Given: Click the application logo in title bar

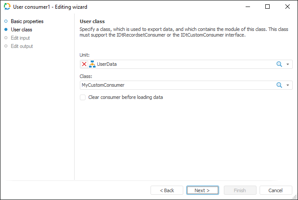Looking at the screenshot, I should (x=7, y=7).
